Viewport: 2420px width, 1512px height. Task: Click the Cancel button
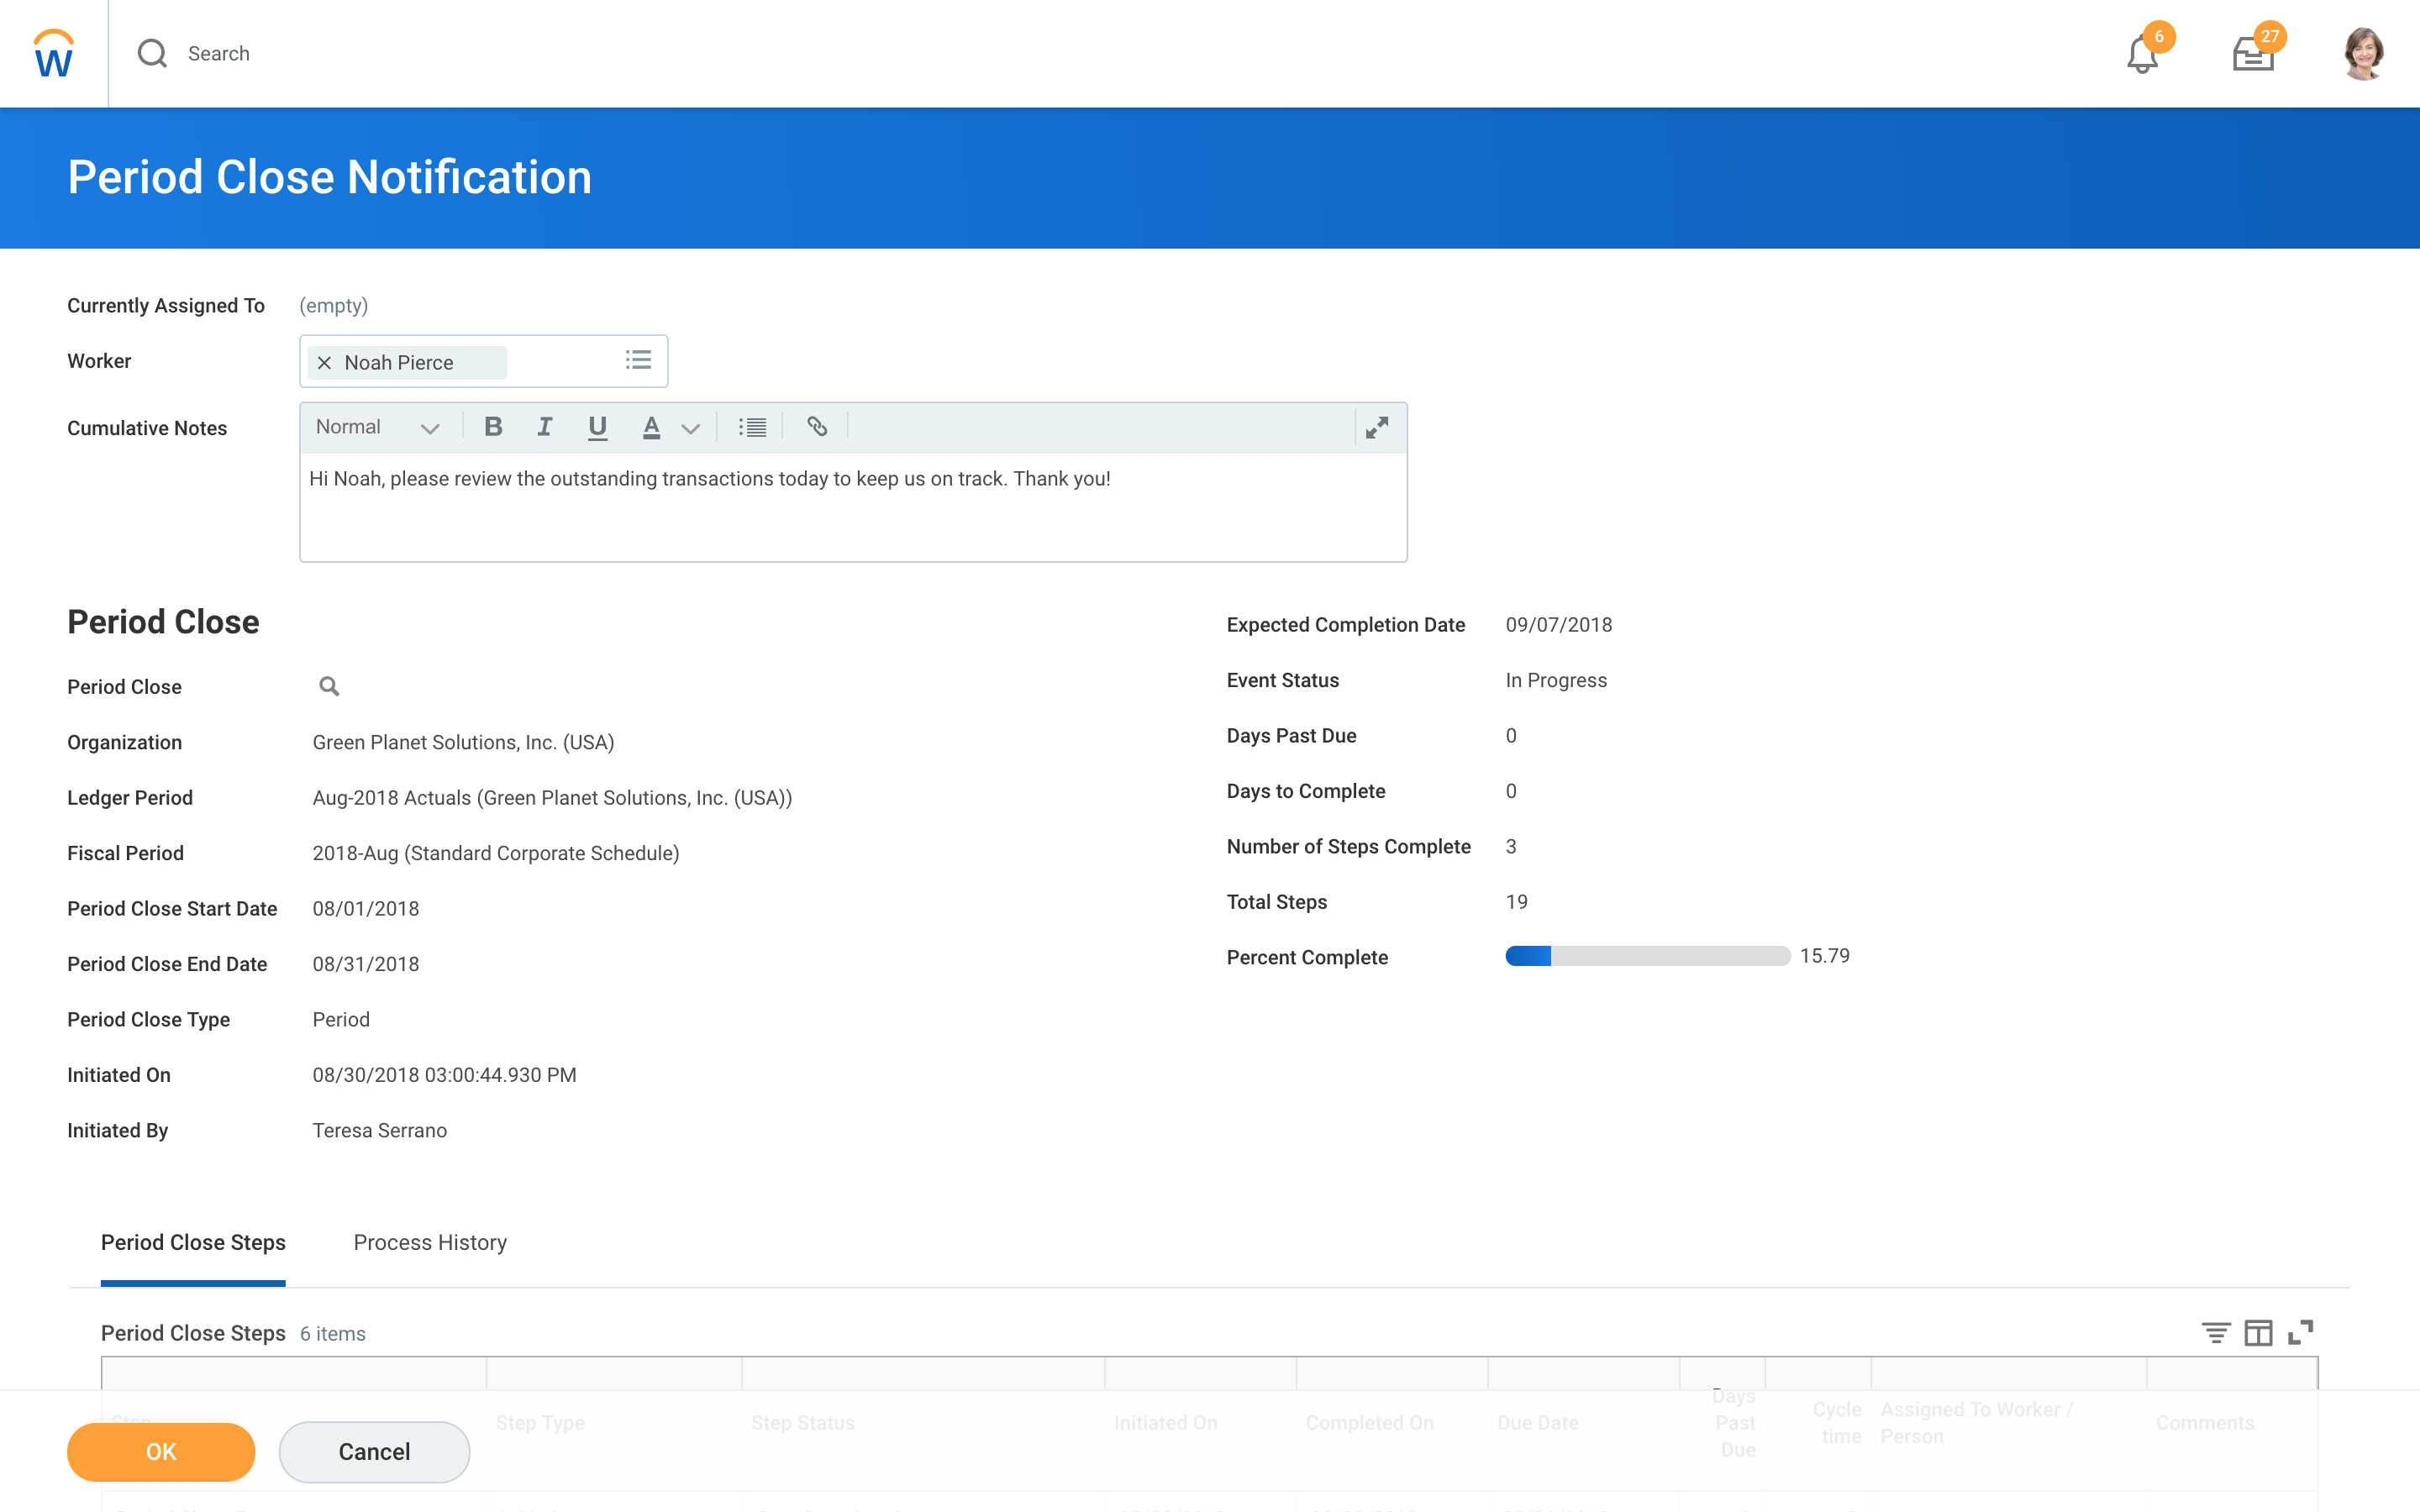pos(374,1451)
